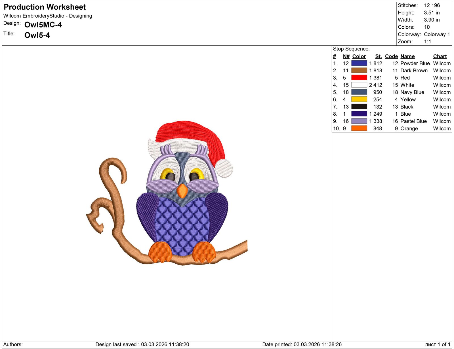Image resolution: width=454 pixels, height=349 pixels.
Task: Click the Color column header
Action: [359, 56]
